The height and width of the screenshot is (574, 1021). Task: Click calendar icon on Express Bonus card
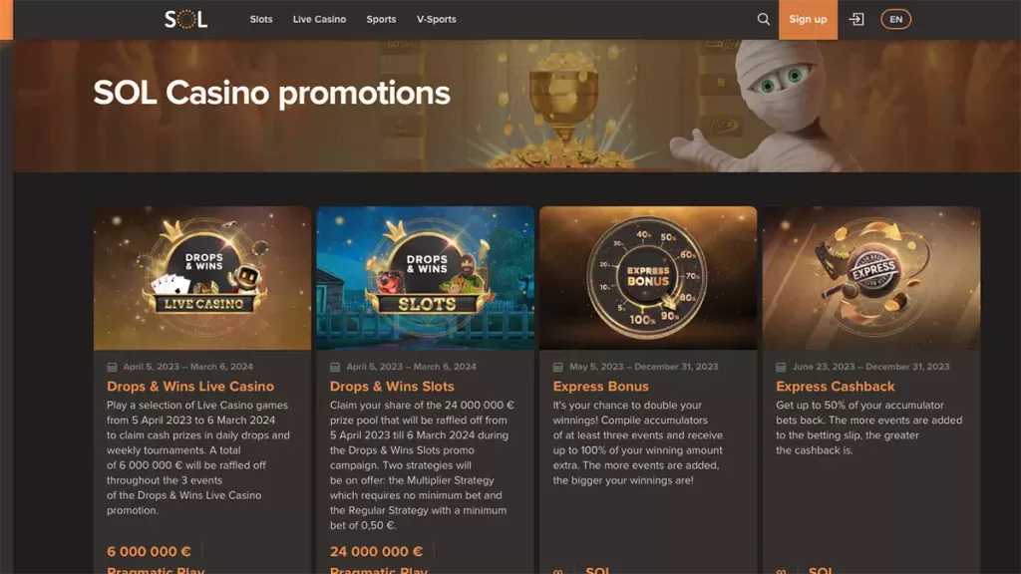(558, 367)
